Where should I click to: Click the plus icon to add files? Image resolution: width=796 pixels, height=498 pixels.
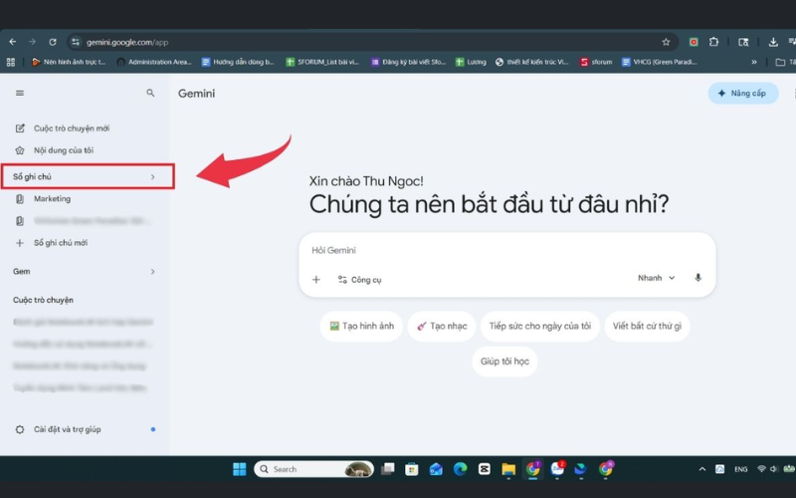(x=316, y=280)
